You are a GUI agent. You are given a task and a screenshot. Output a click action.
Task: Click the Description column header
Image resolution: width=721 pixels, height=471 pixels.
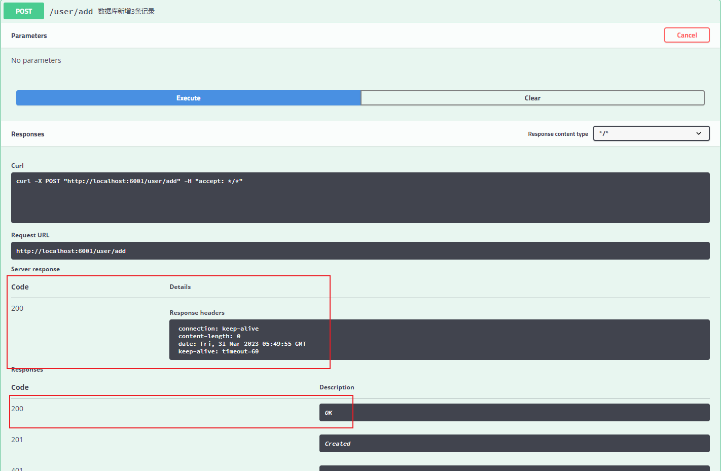coord(337,387)
